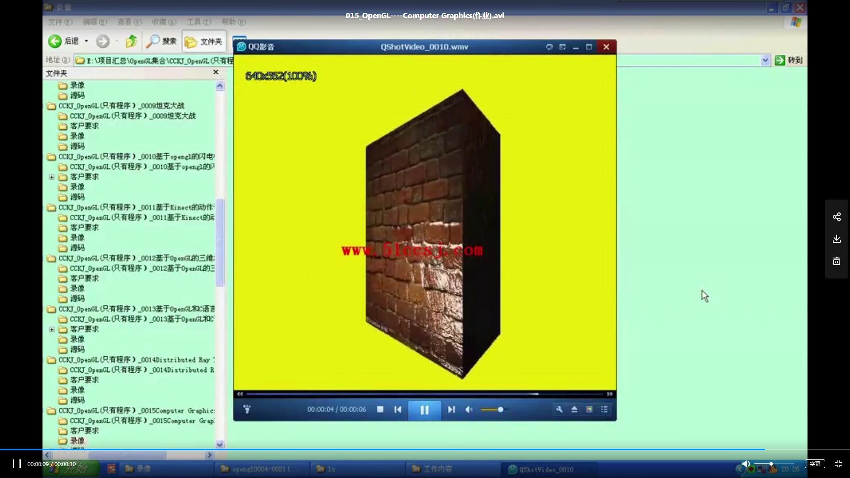Show the QQ影音 playlist icon
Viewport: 850px width, 478px height.
coord(604,409)
